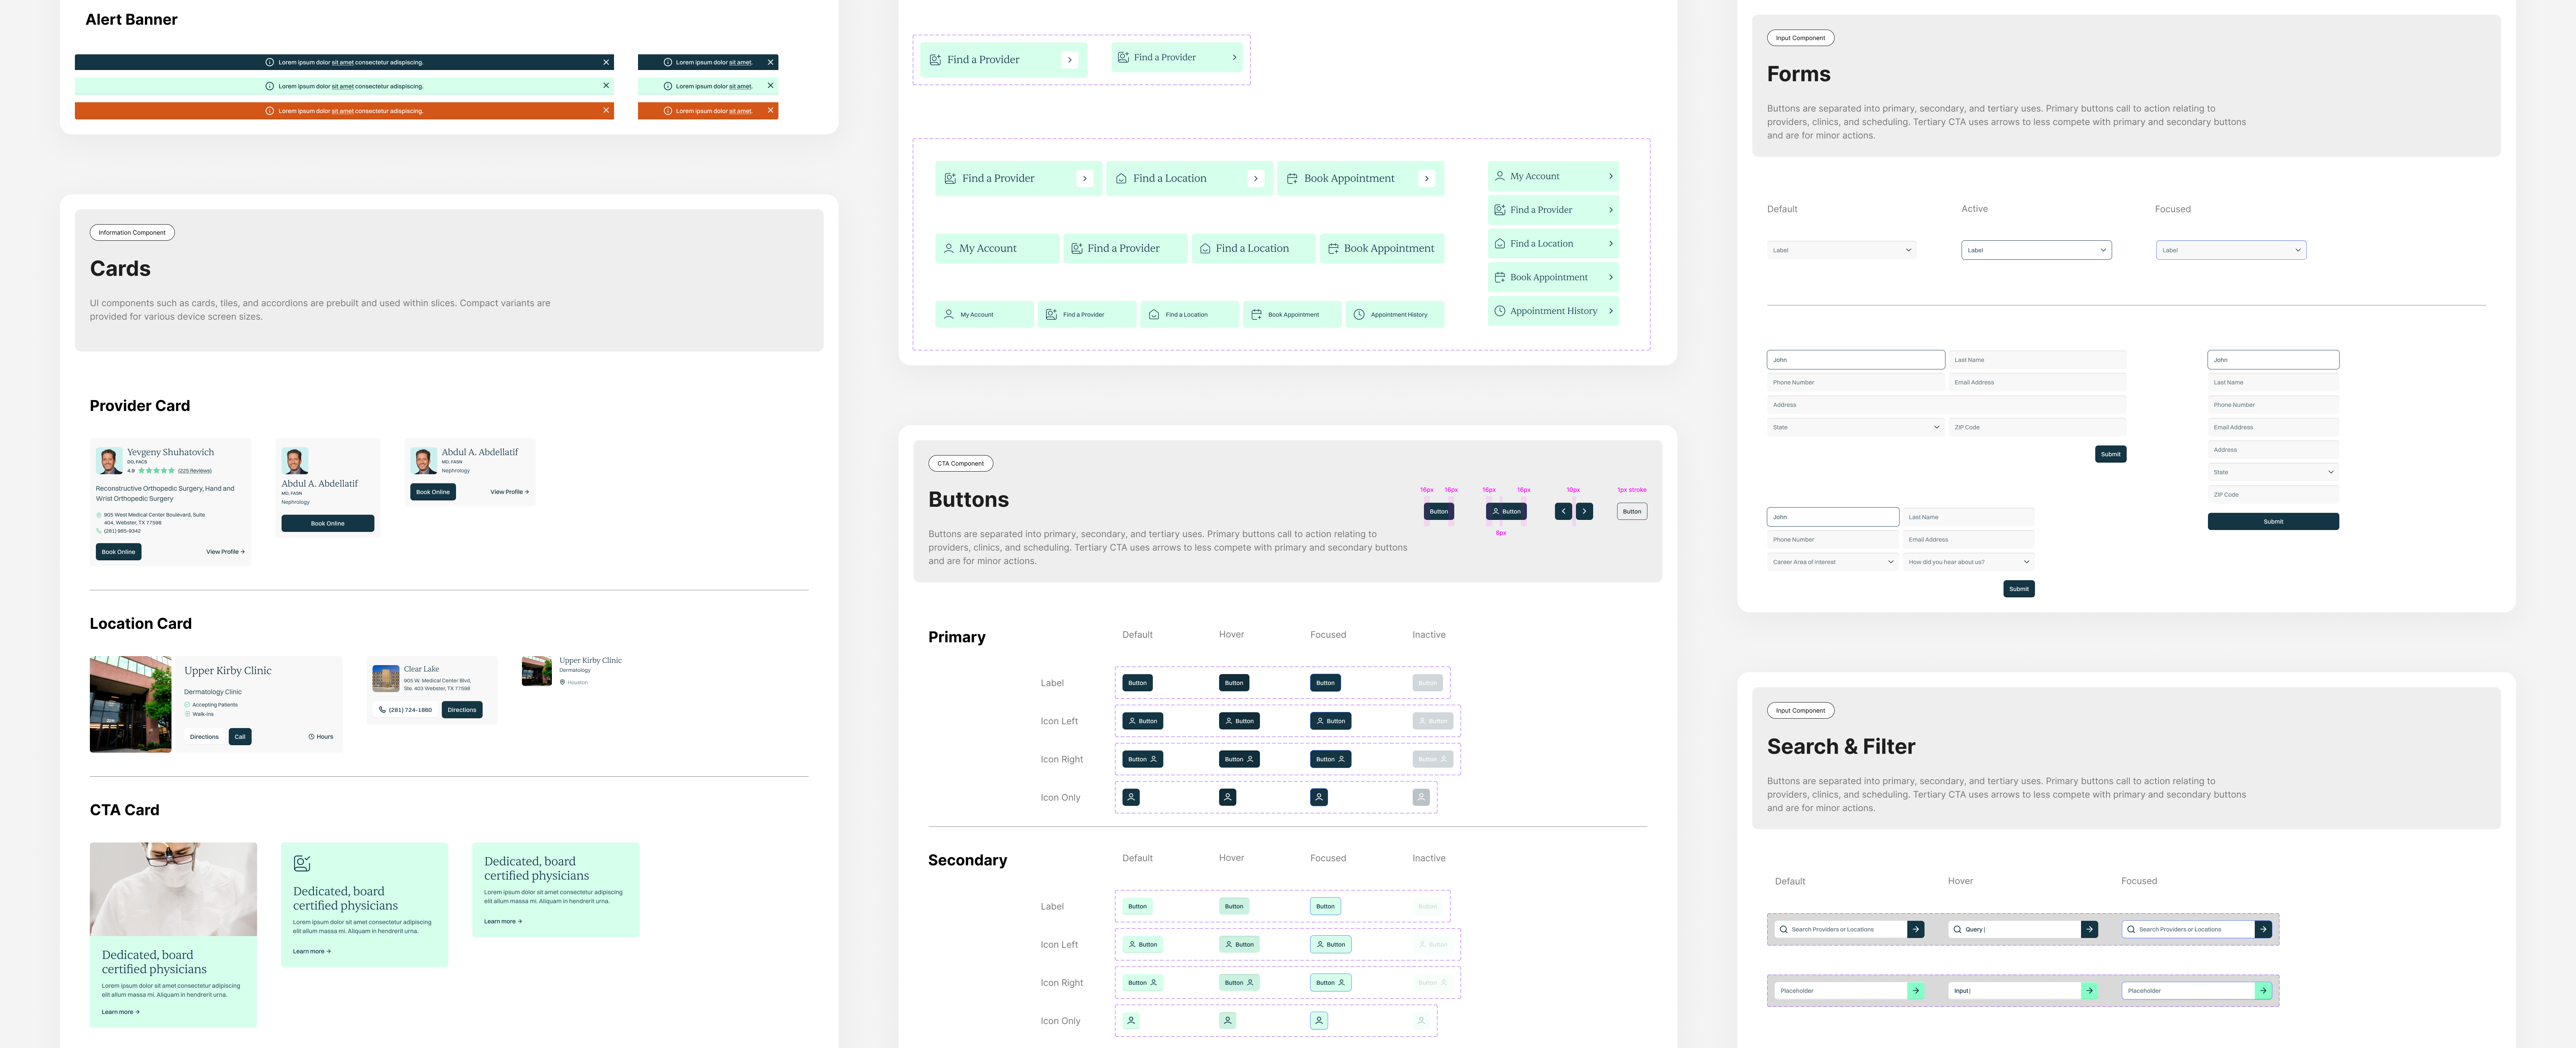Click the Primary Label Default button

(1137, 683)
